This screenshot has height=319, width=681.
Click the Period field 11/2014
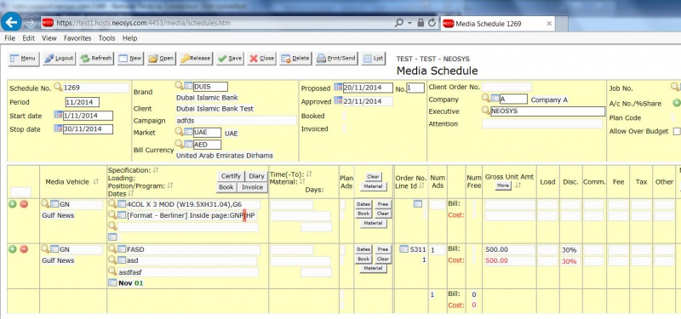pyautogui.click(x=82, y=102)
